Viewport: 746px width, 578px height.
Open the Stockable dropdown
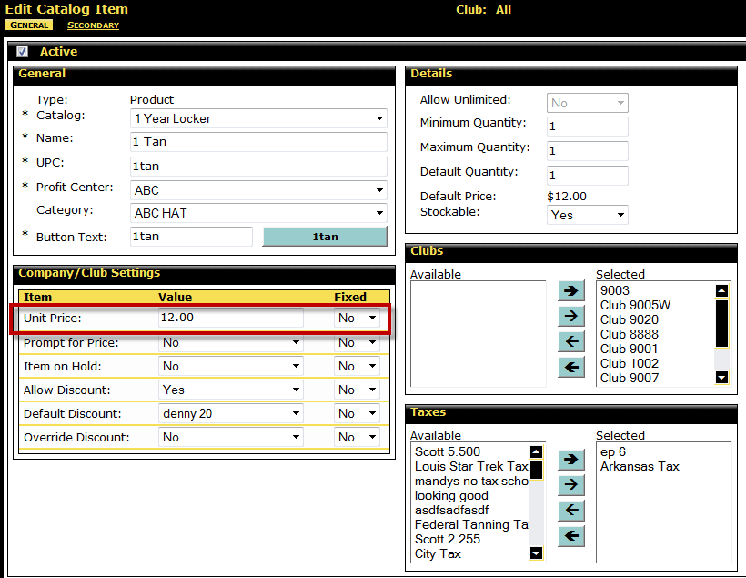pyautogui.click(x=588, y=215)
